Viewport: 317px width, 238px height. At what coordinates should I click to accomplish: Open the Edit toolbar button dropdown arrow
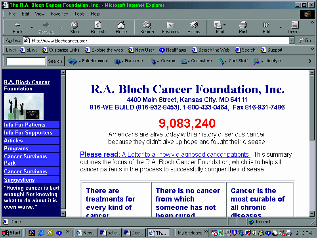click(281, 27)
